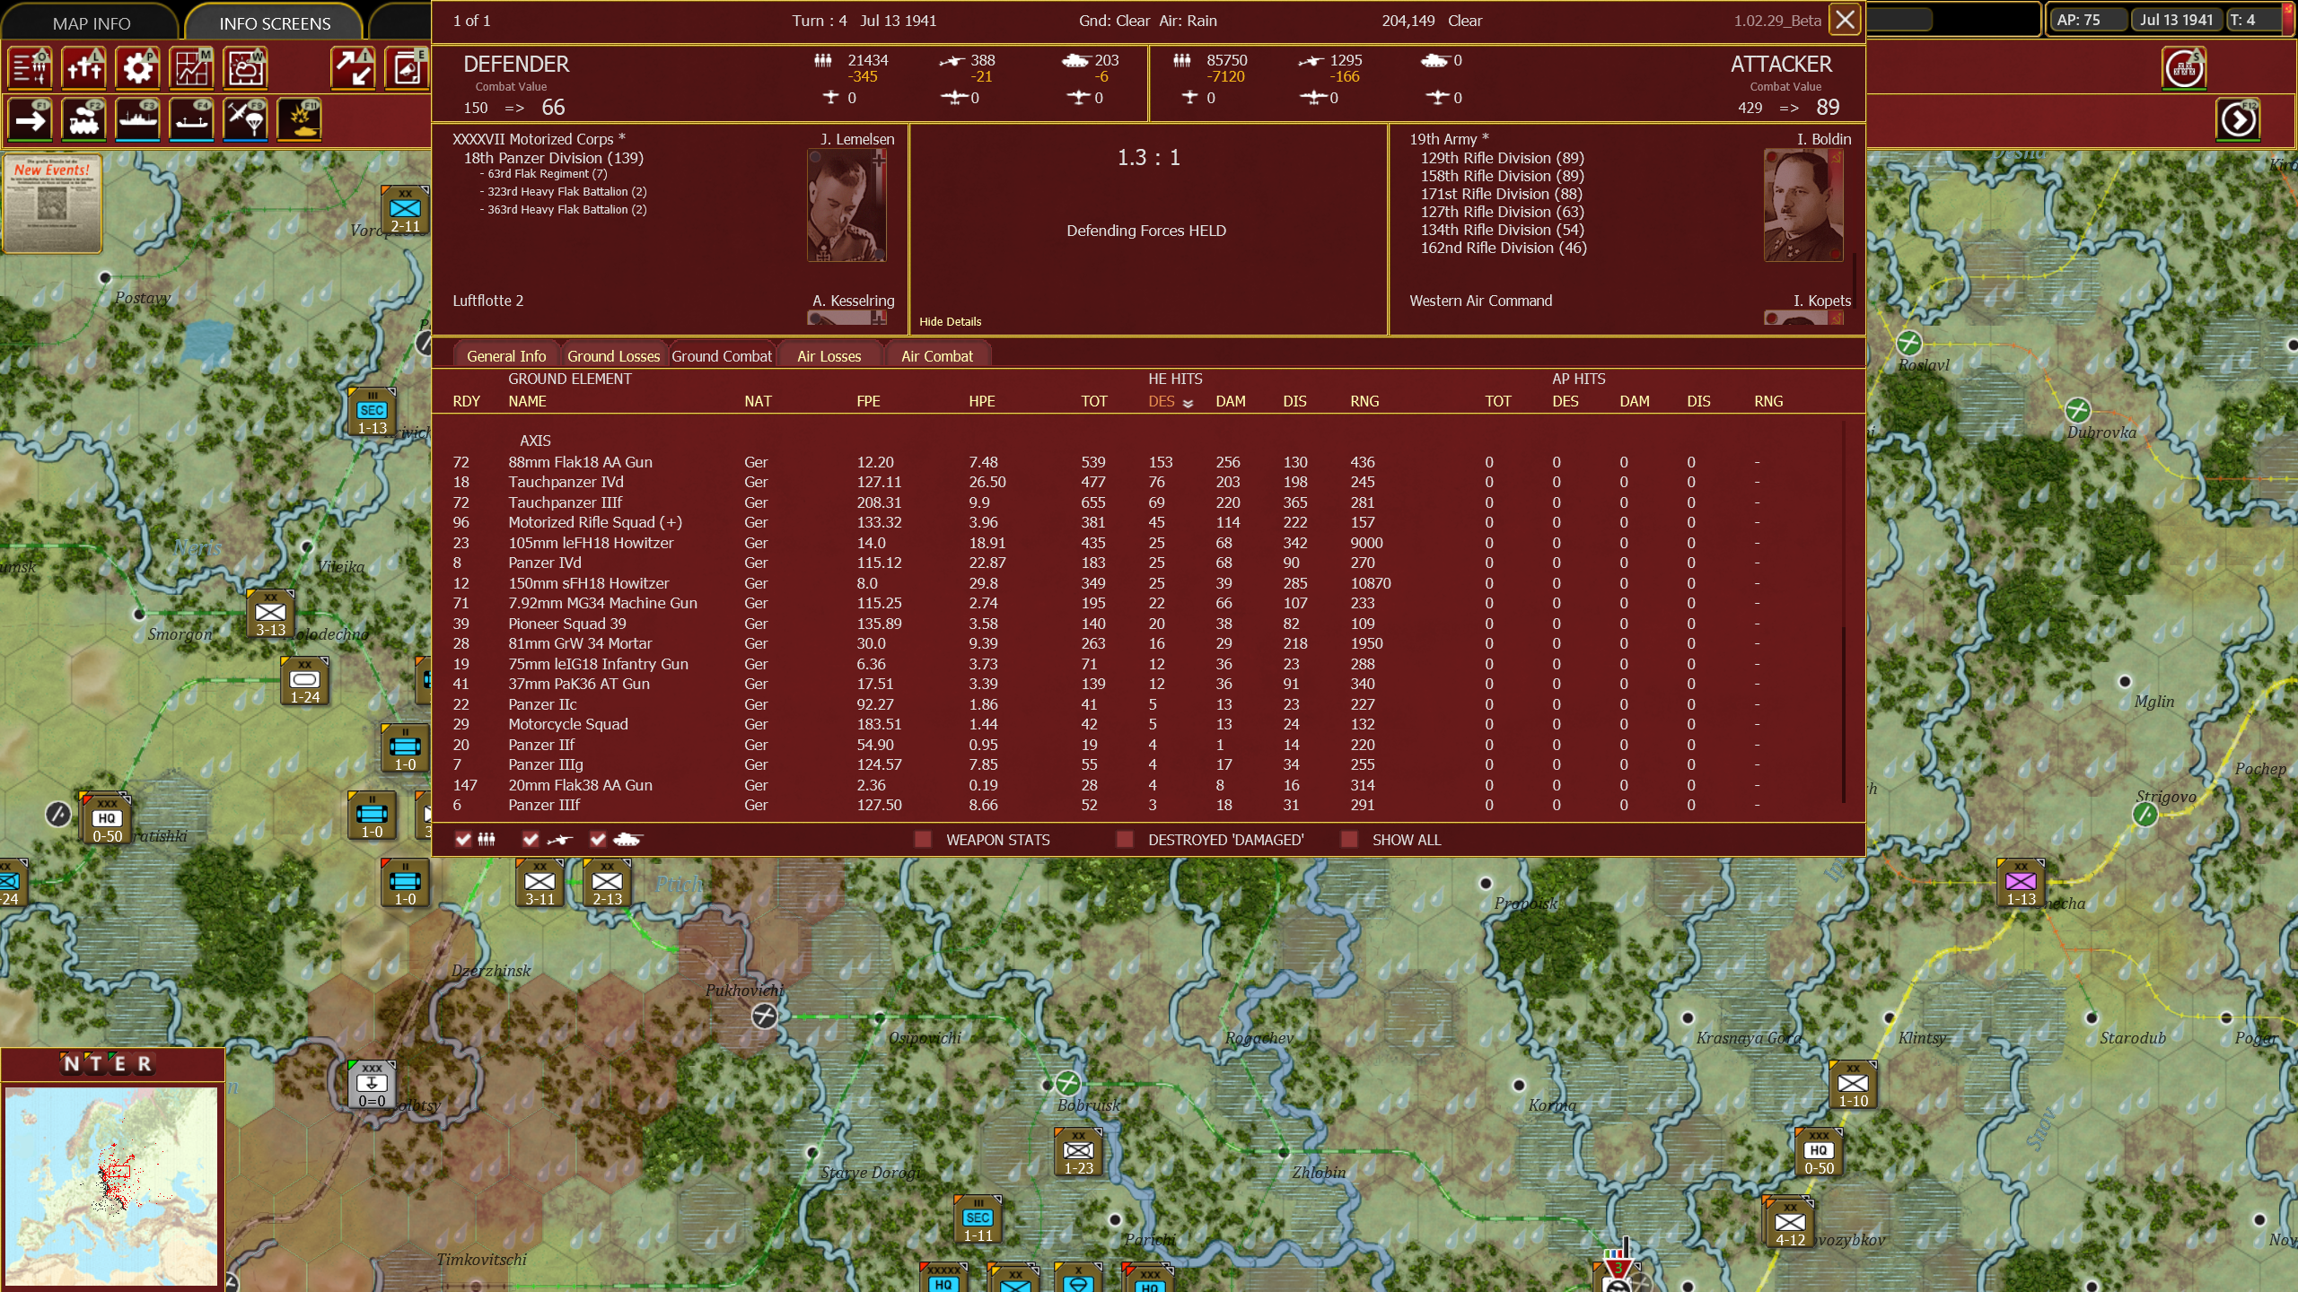Click the rail marker at Roslavl
The width and height of the screenshot is (2298, 1292).
[x=1909, y=343]
